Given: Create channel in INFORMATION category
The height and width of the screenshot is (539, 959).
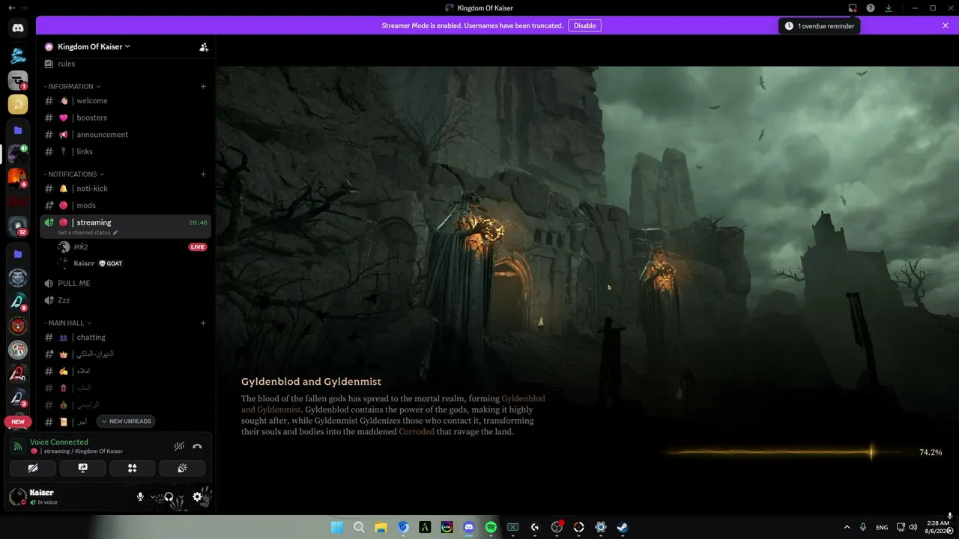Looking at the screenshot, I should (x=203, y=86).
